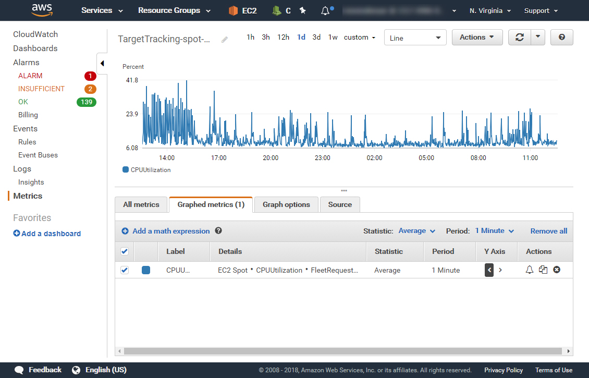
Task: Open Metrics in the left navigation
Action: click(x=28, y=196)
